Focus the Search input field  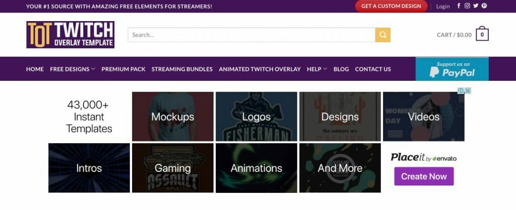(251, 35)
